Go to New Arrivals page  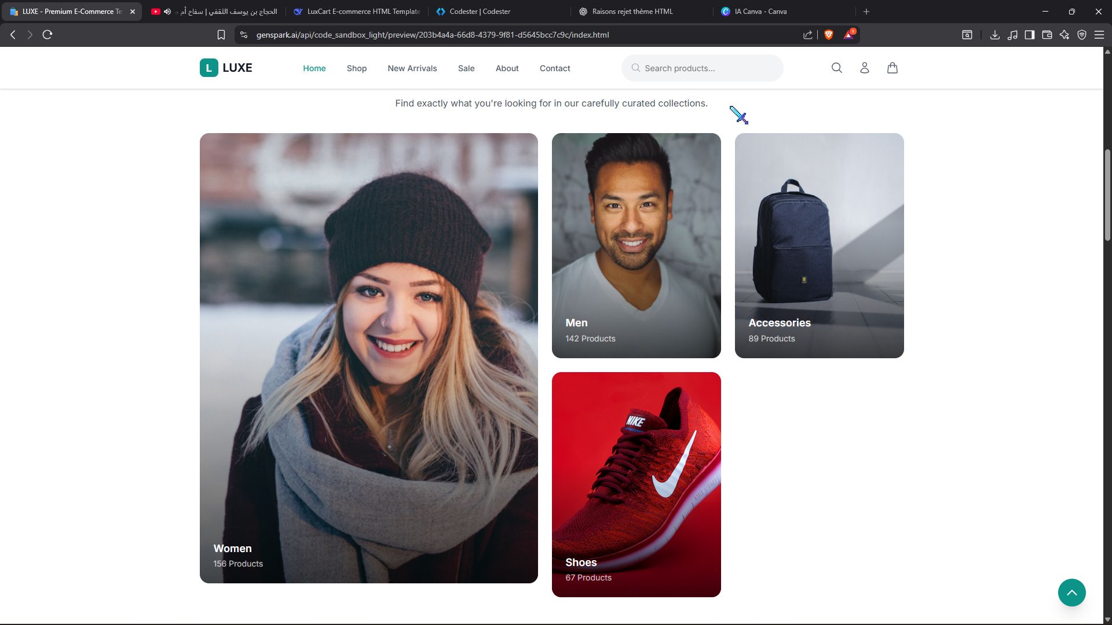pyautogui.click(x=412, y=68)
